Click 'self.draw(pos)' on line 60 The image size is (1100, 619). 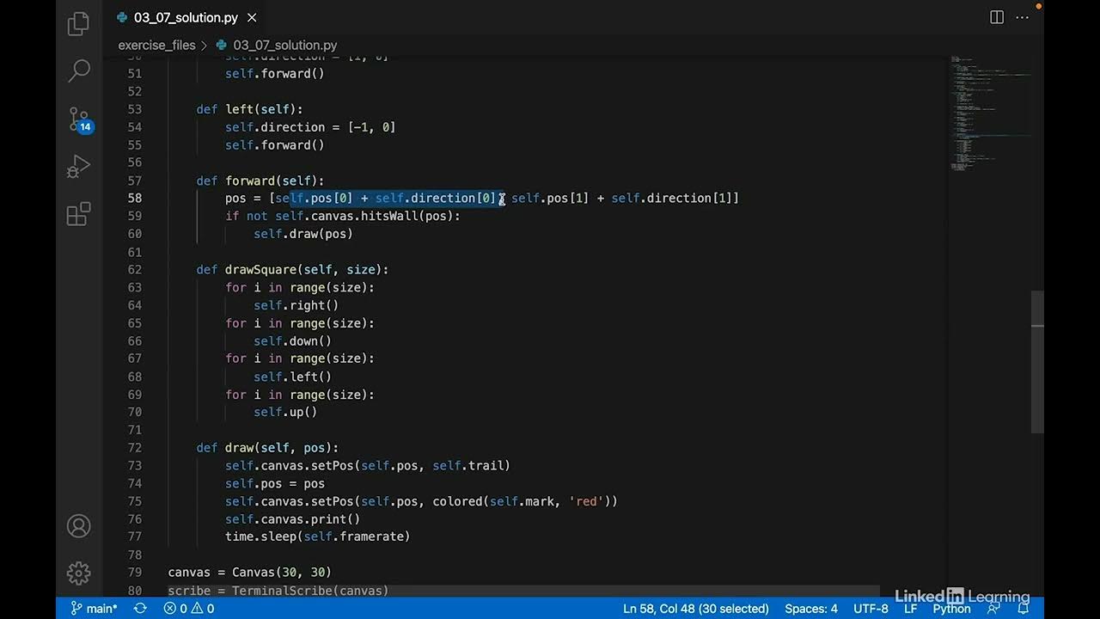pyautogui.click(x=303, y=234)
